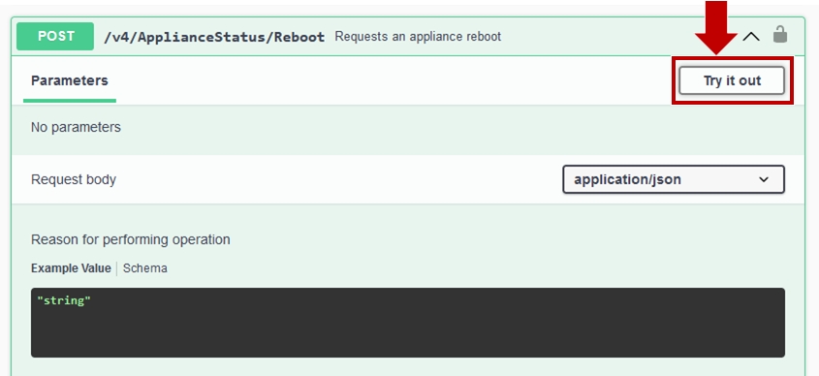Screen dimensions: 819x376
Task: Collapse the Reboot operation with the up chevron
Action: click(x=751, y=37)
